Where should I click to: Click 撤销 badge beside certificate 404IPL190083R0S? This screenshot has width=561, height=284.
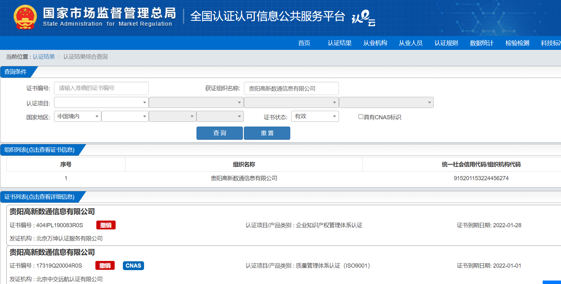106,225
